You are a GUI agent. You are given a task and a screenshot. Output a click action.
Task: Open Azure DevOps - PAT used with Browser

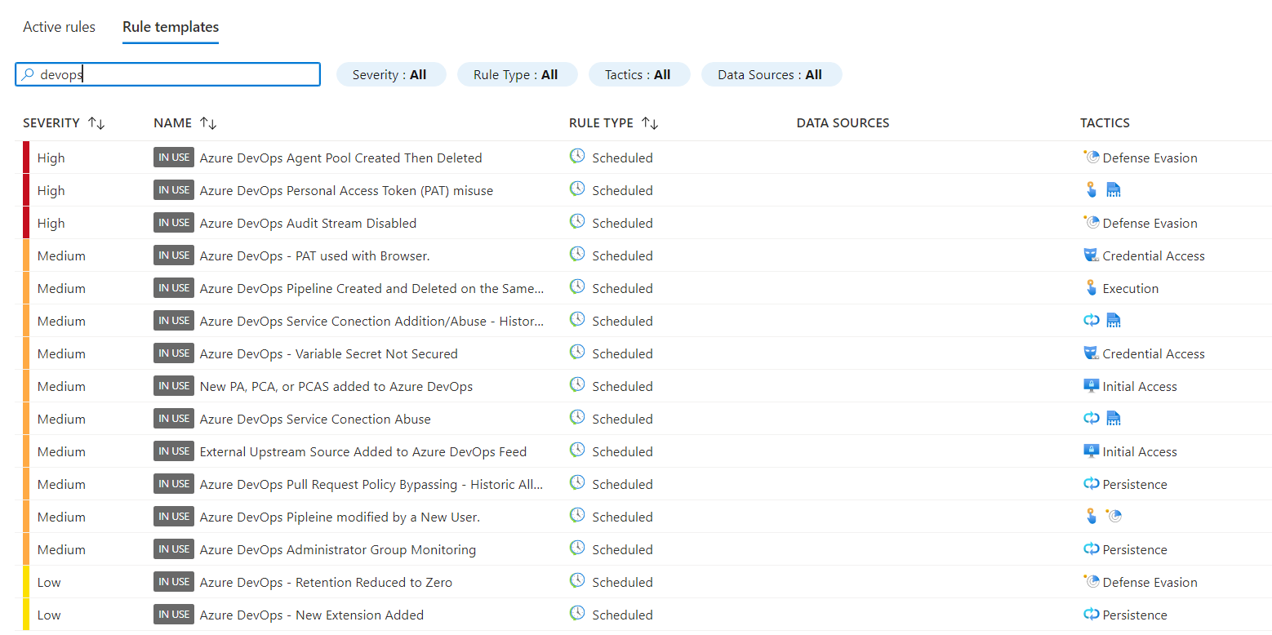pos(314,255)
